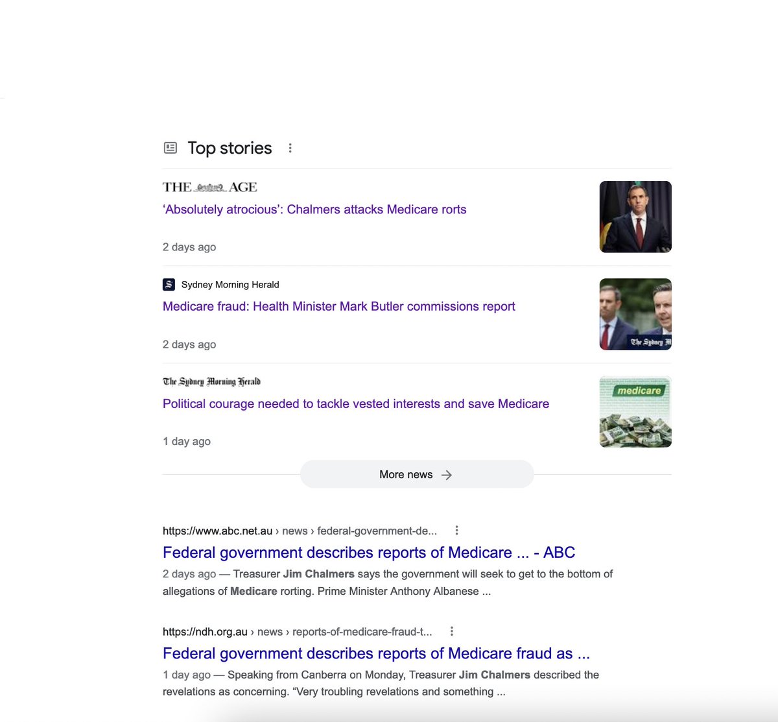Click the https://www.abc.net.au URL breadcrumb

(x=300, y=531)
